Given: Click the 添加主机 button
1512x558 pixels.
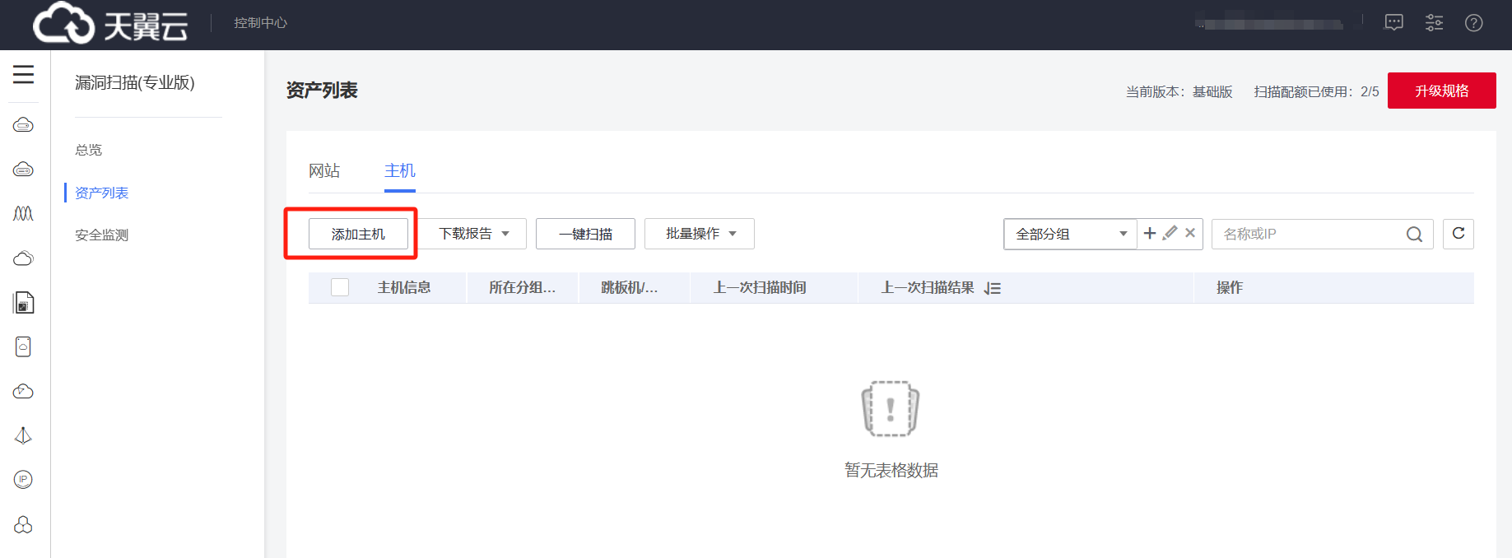Looking at the screenshot, I should click(x=358, y=234).
